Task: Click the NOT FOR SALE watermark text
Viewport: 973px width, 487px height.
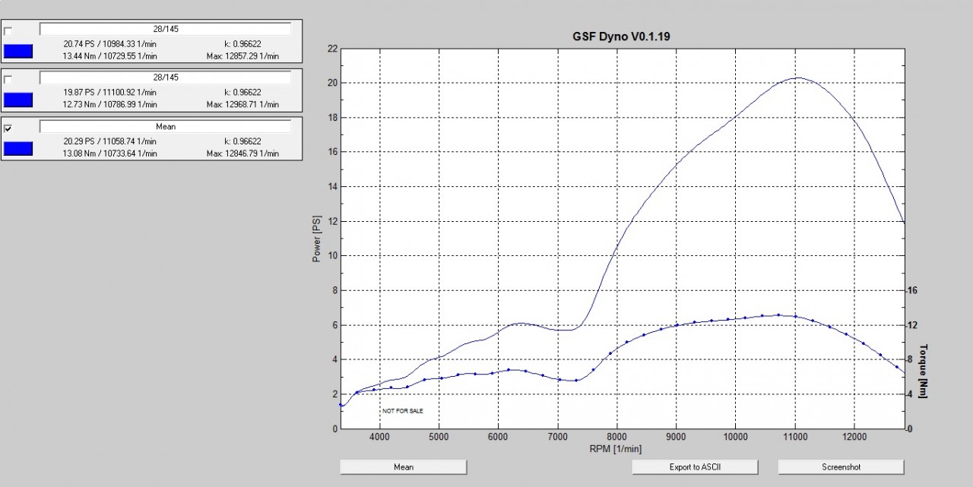Action: point(403,410)
